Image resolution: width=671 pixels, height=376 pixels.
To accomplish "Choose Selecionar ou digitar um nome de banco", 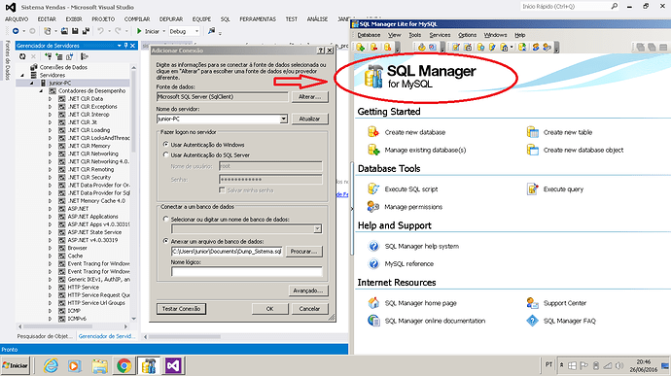I will click(x=166, y=219).
